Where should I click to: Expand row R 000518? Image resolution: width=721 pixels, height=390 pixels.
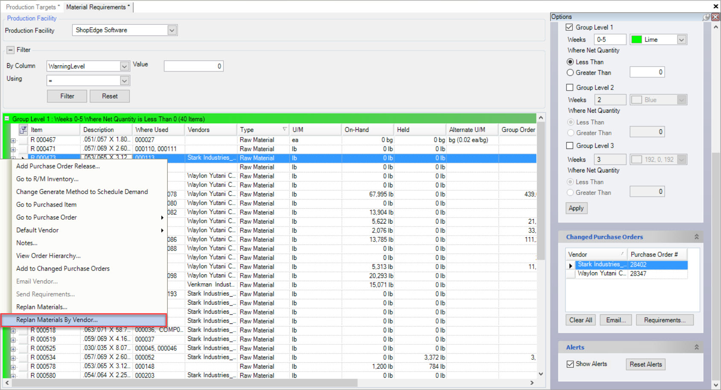[13, 331]
